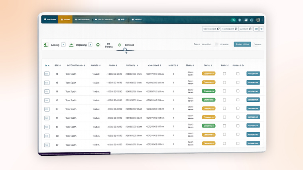This screenshot has height=170, width=303.
Task: Click the row icon for booking 14
Action: click(47, 74)
